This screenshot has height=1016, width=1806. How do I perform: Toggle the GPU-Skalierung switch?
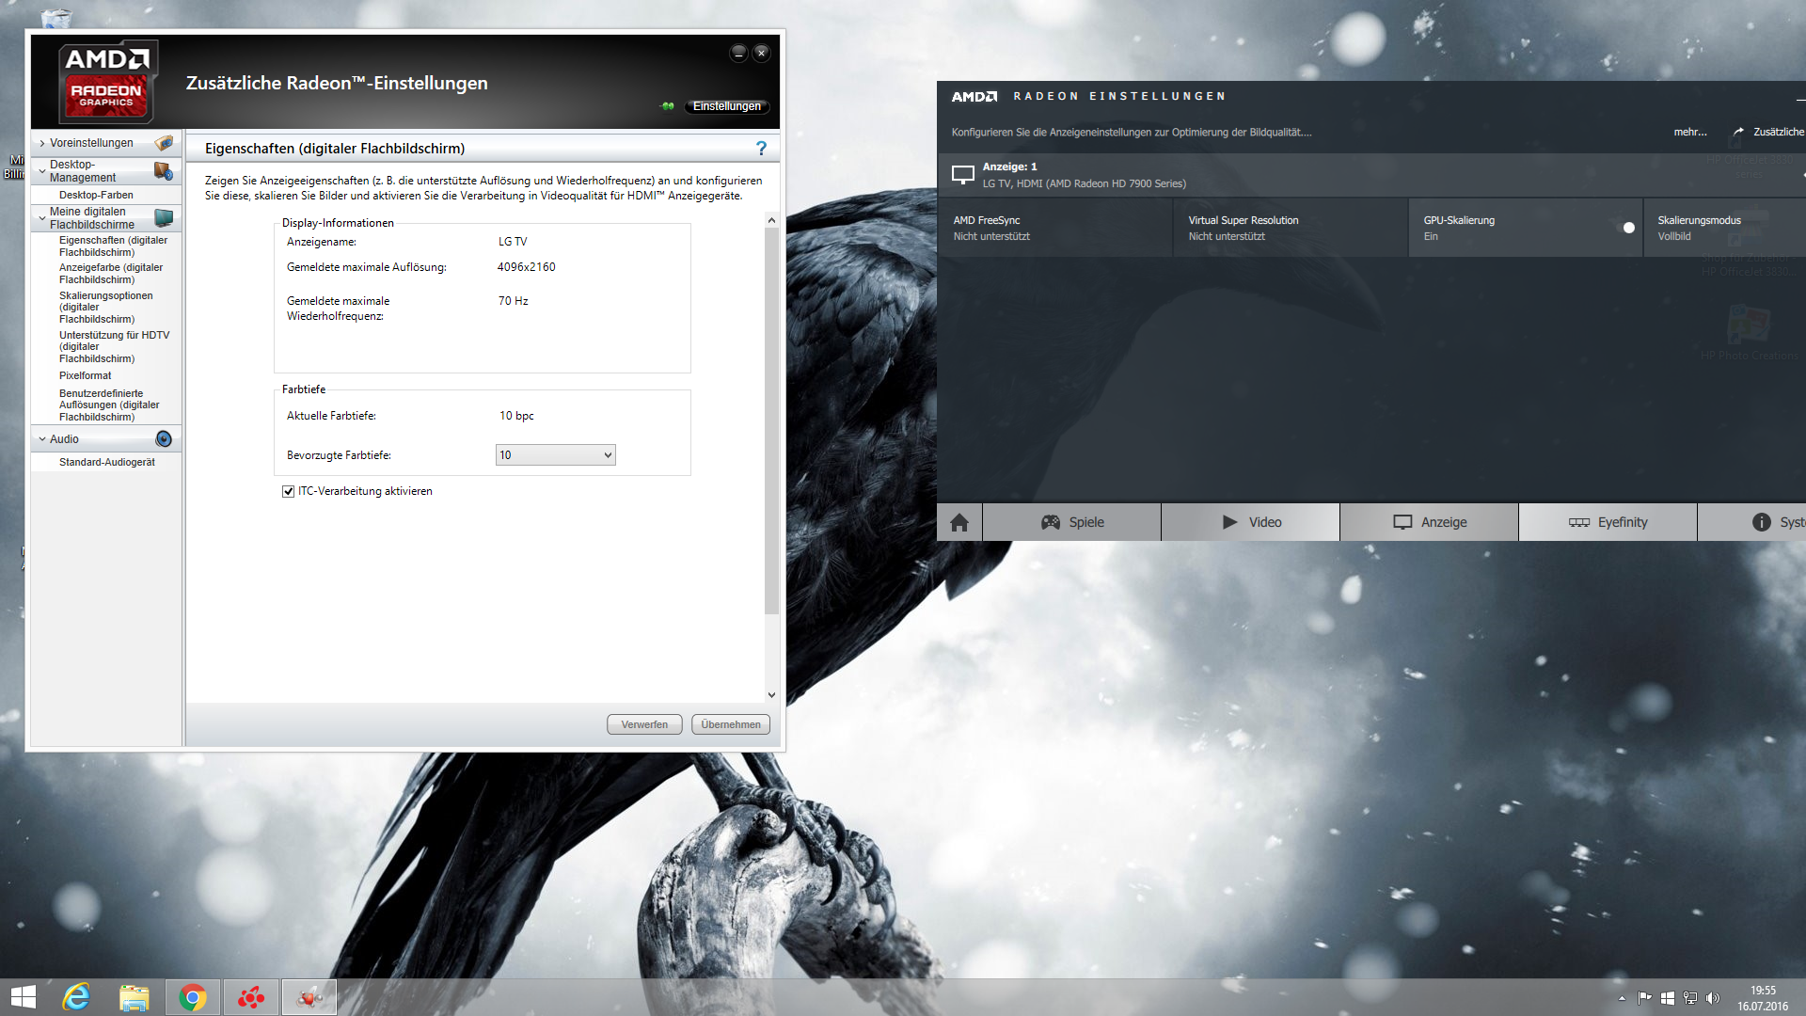[x=1625, y=228]
